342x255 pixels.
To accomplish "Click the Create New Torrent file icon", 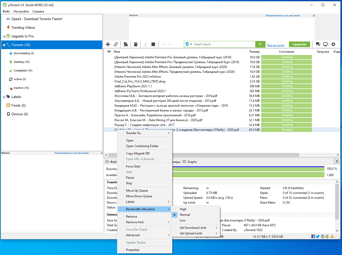I will tap(126, 44).
